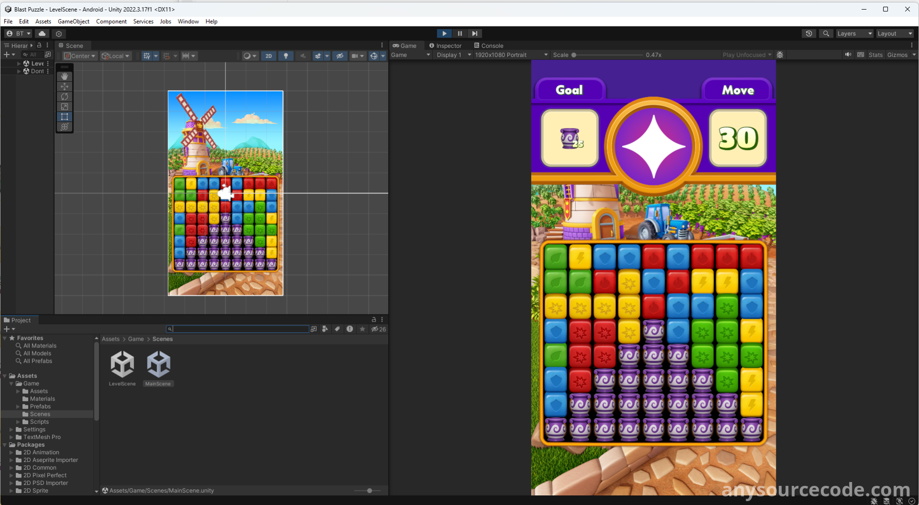This screenshot has width=919, height=505.
Task: Open the cloud services icon
Action: [42, 34]
